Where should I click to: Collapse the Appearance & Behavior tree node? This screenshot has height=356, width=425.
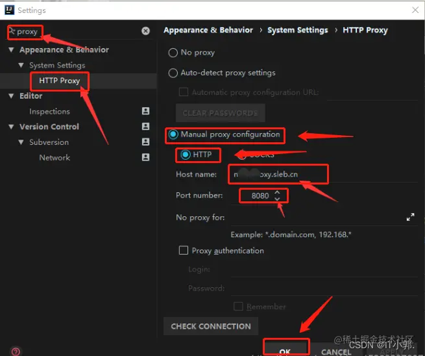tap(11, 50)
